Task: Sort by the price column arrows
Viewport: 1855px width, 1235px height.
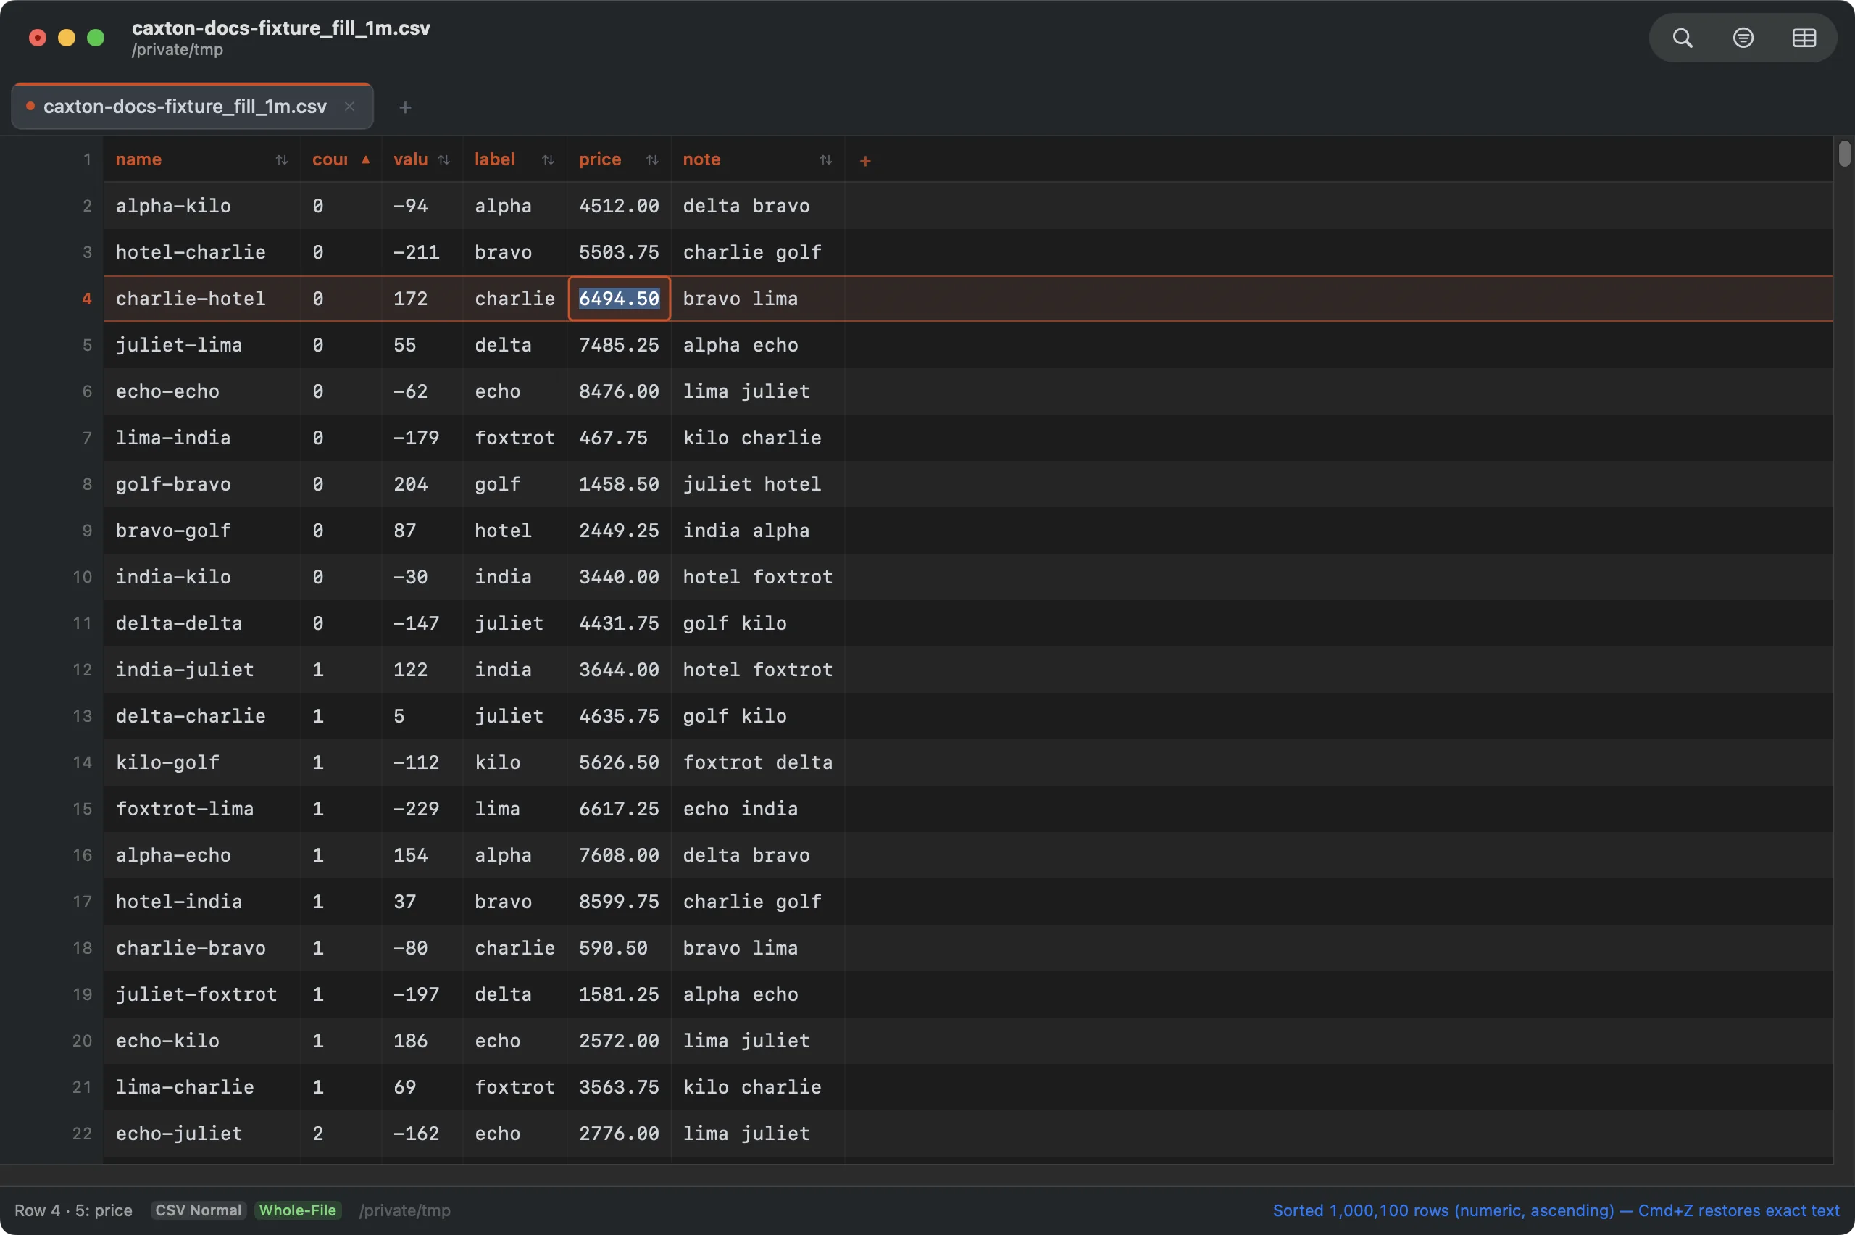Action: point(652,160)
